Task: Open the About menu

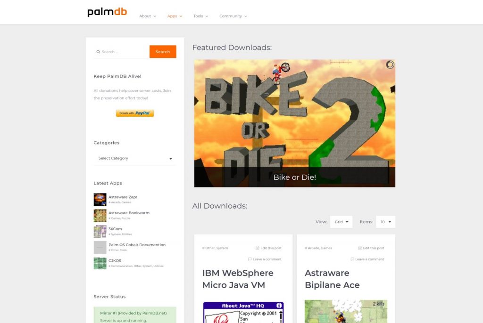Action: point(148,16)
